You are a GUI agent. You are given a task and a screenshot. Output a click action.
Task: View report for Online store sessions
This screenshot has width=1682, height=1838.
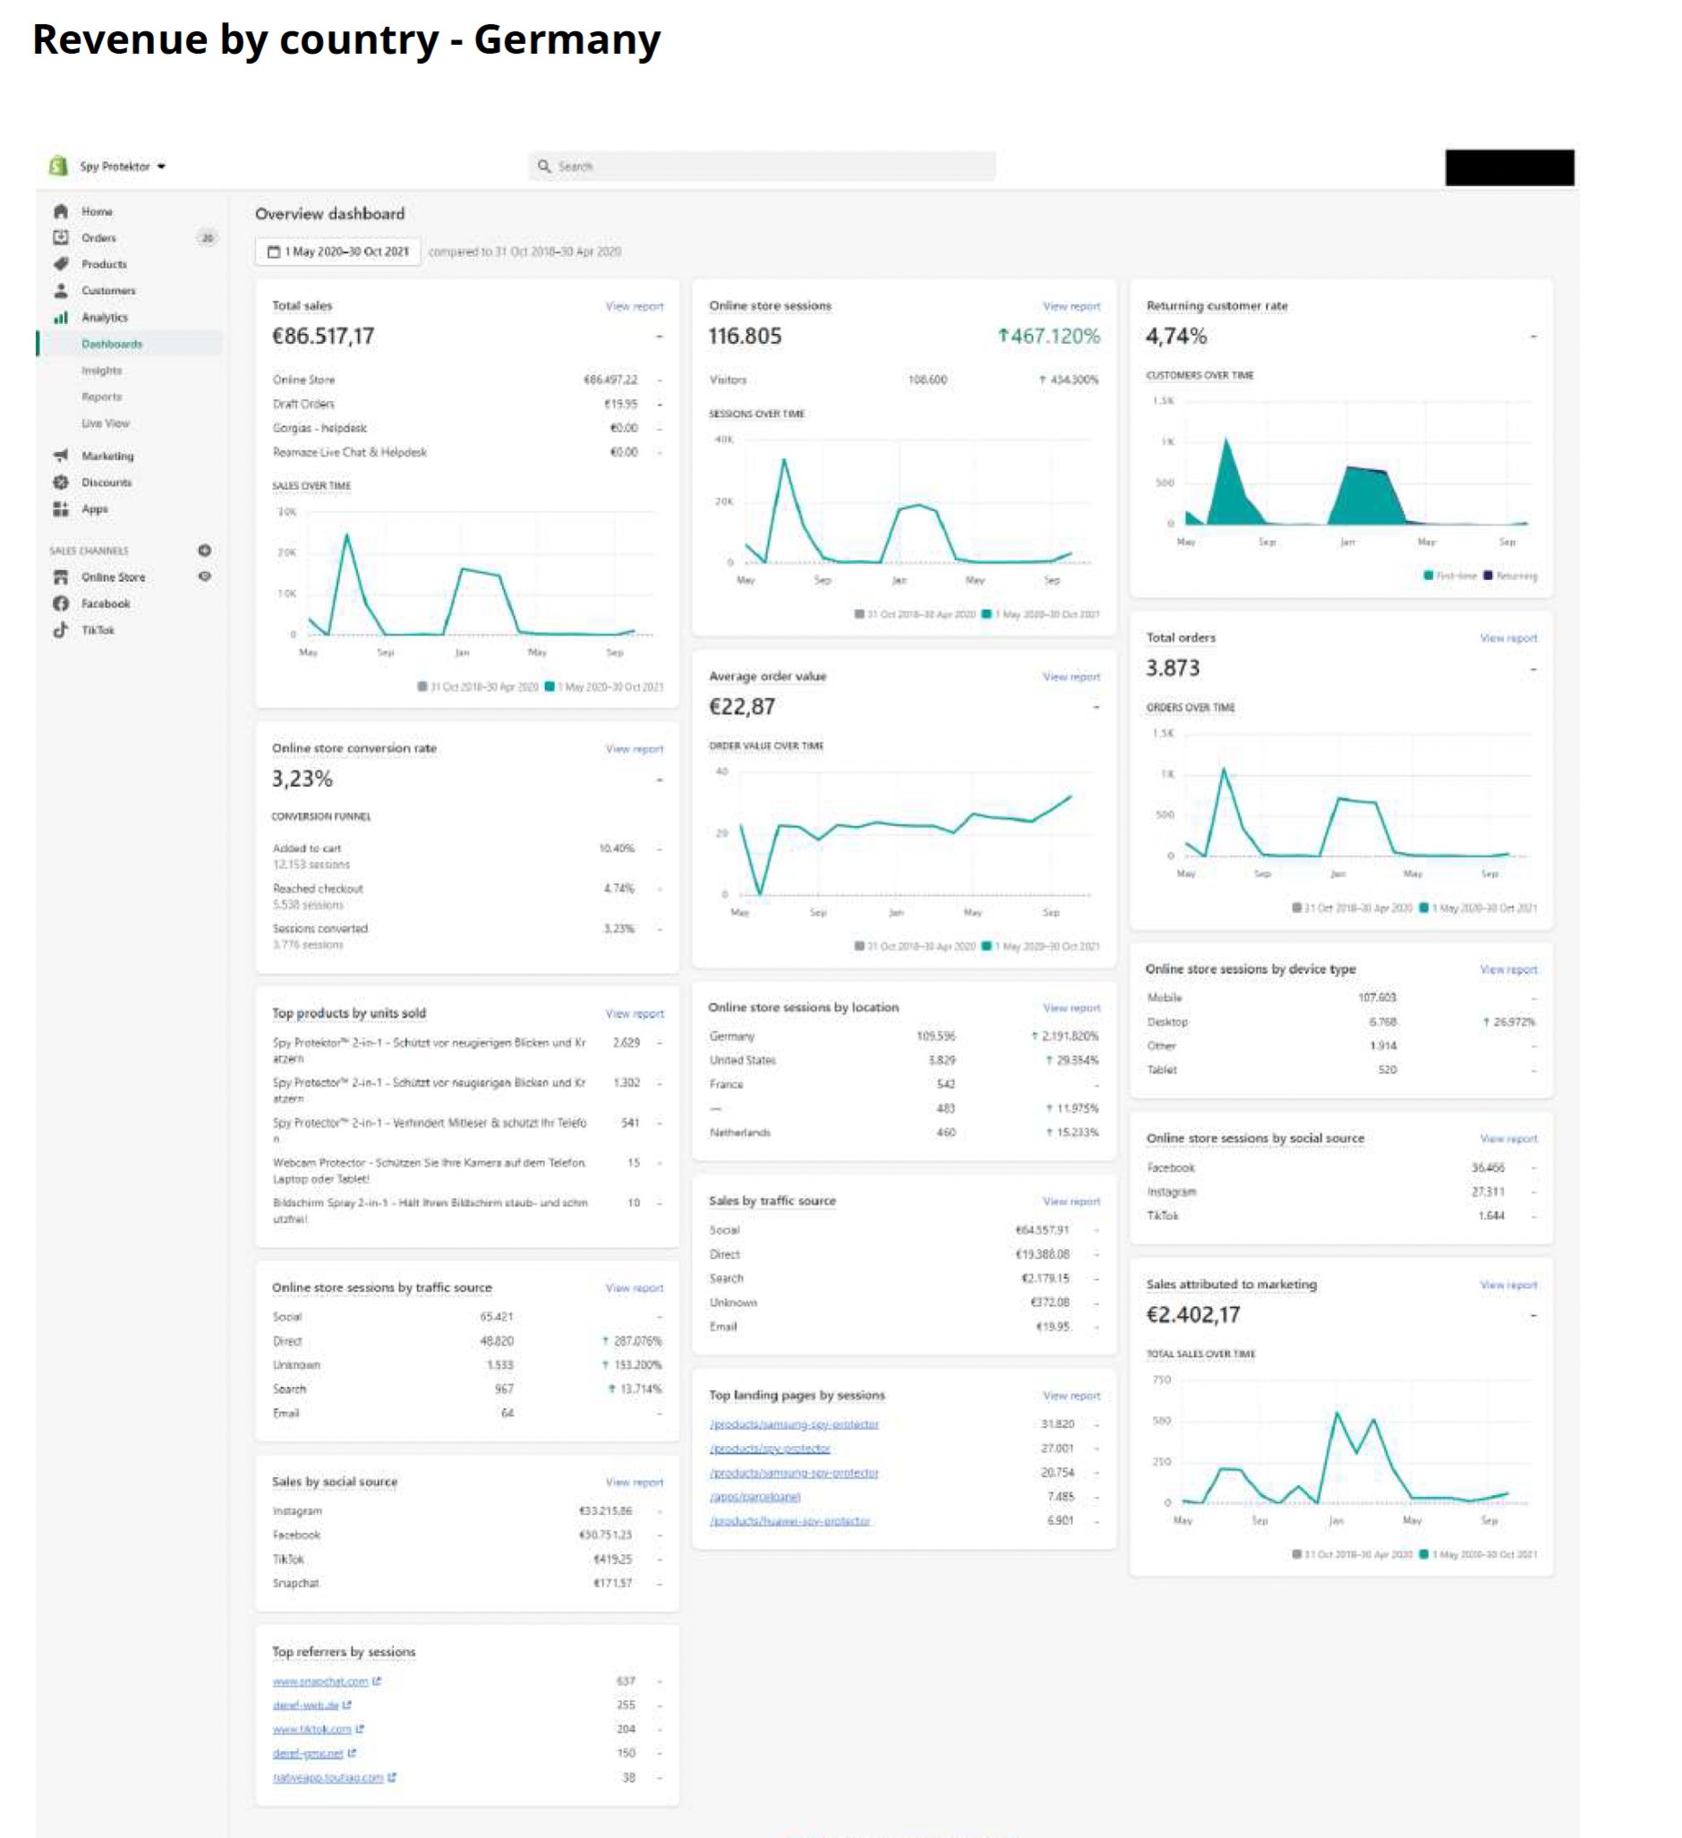coord(1072,306)
